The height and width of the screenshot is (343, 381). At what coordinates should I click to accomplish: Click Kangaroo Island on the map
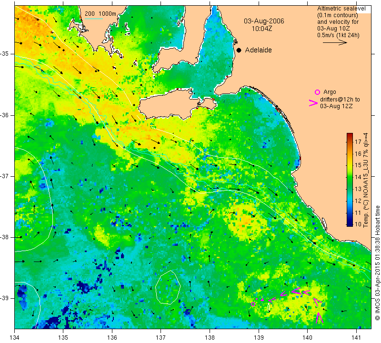[168, 104]
